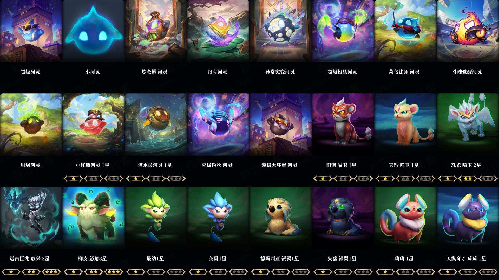Select the 超级河灵 card image
This screenshot has width=499, height=280.
click(31, 31)
